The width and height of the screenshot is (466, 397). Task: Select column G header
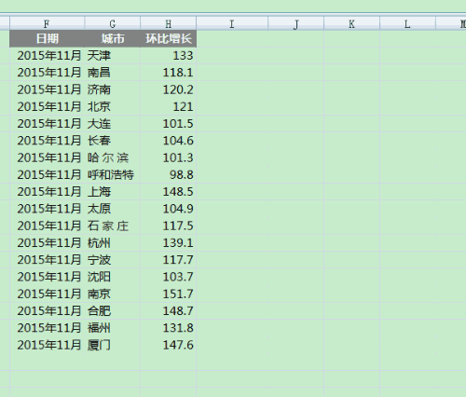112,23
